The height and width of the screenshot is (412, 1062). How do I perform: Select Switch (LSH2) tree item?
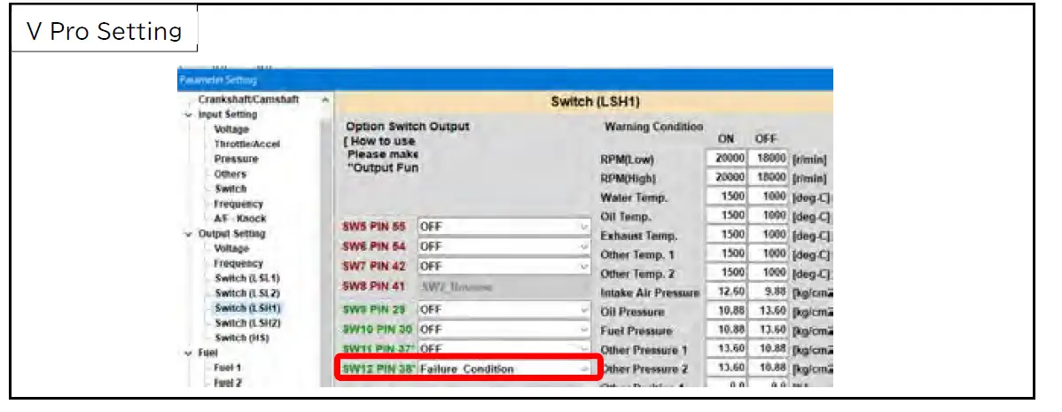pyautogui.click(x=247, y=323)
